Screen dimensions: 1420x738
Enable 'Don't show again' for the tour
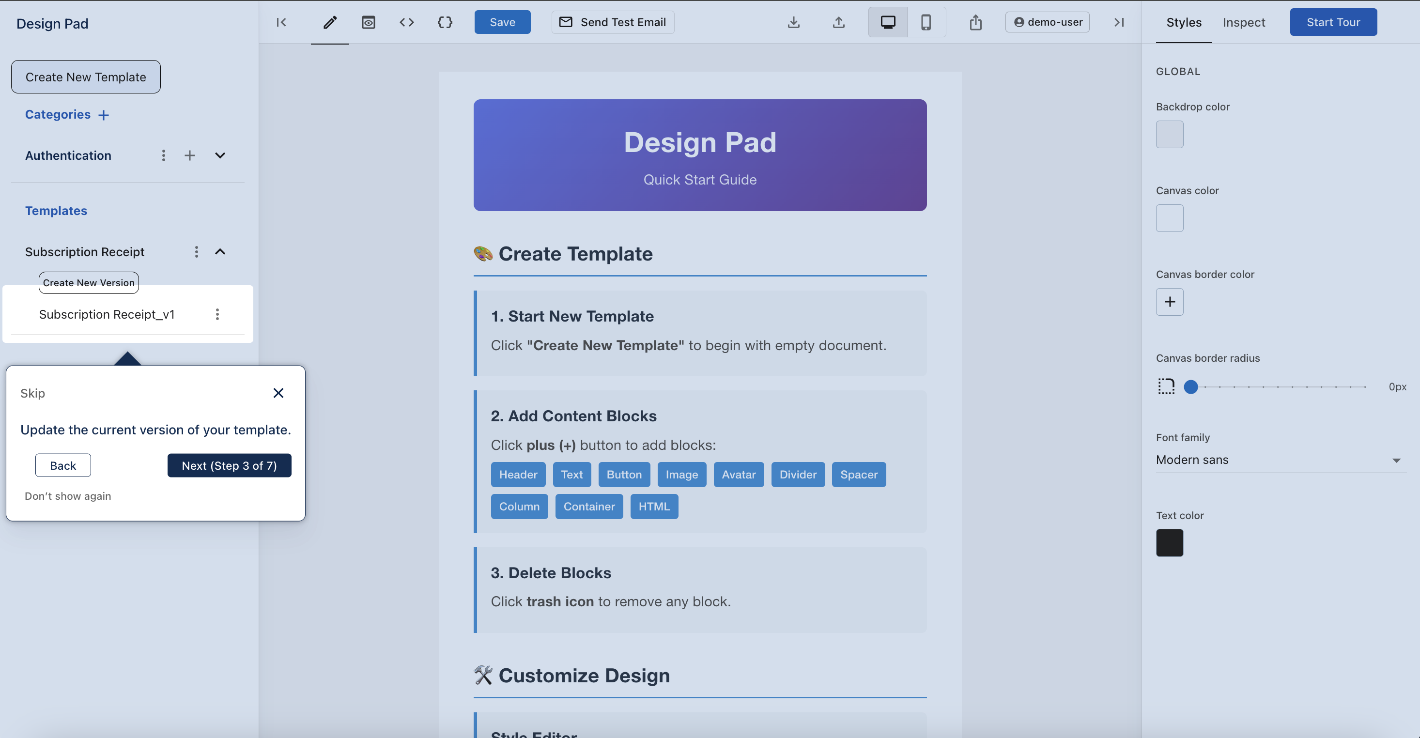tap(67, 495)
